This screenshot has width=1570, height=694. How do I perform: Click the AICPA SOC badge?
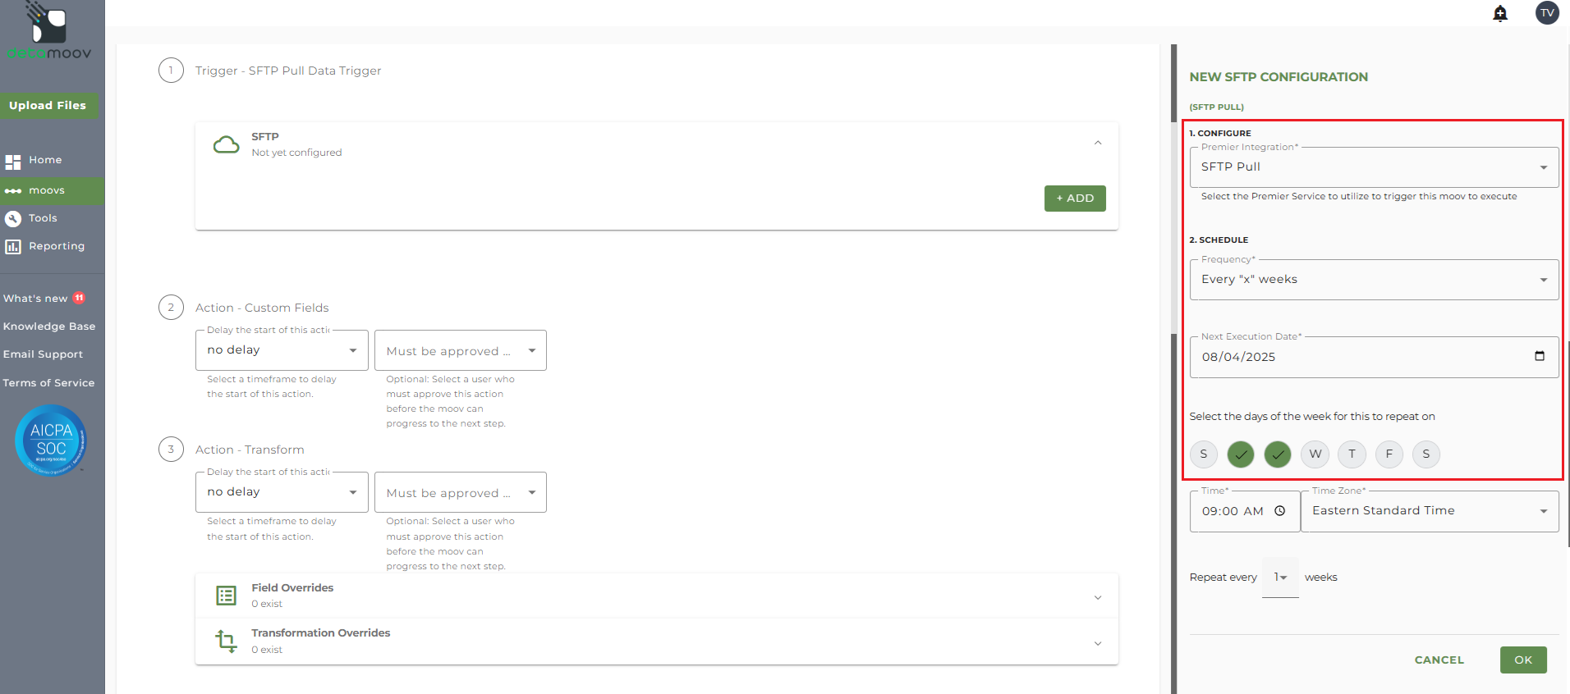point(51,441)
